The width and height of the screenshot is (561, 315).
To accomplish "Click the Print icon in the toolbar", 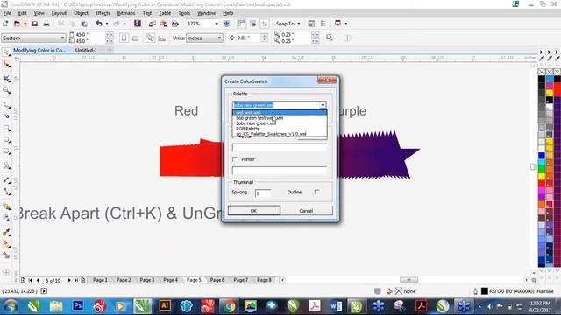I will [x=46, y=24].
